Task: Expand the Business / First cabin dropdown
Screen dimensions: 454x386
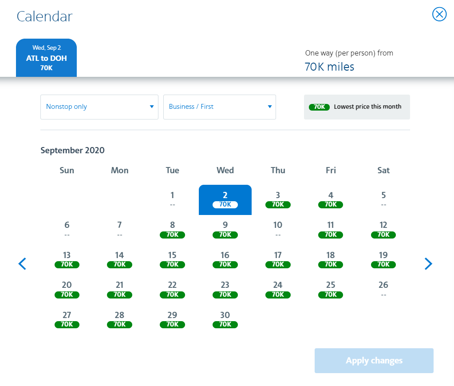Action: [219, 107]
